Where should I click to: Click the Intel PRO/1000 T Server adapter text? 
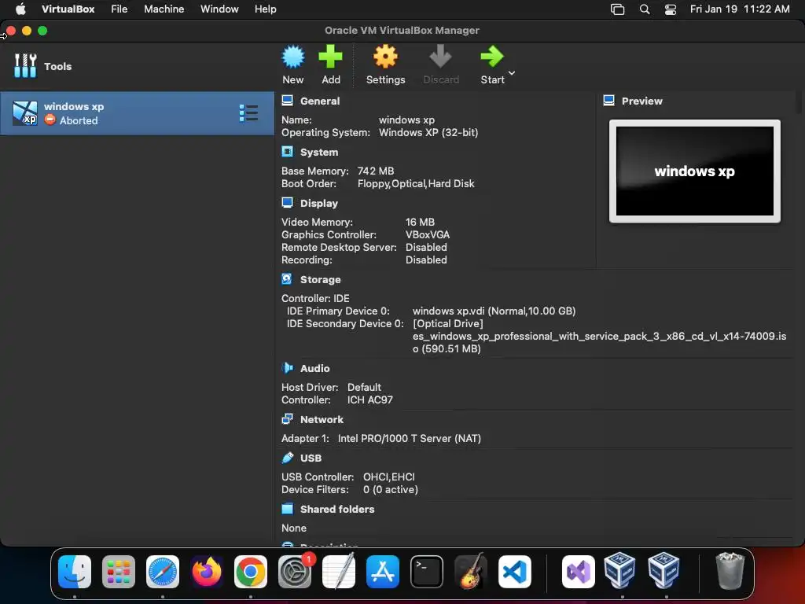[409, 438]
